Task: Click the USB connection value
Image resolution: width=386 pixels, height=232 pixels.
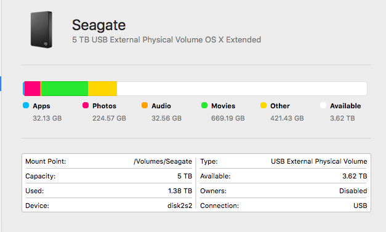Action: (x=360, y=206)
